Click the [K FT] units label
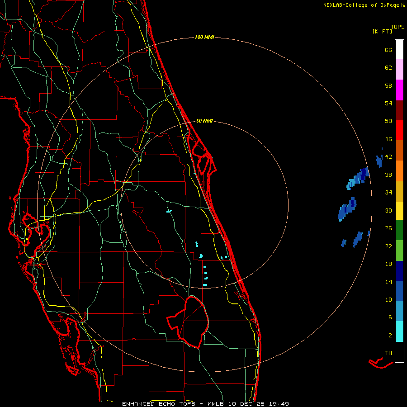This screenshot has width=407, height=407. [x=382, y=31]
